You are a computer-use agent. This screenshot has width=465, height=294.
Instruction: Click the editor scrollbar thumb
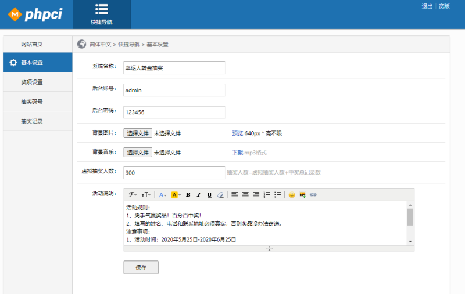410,217
